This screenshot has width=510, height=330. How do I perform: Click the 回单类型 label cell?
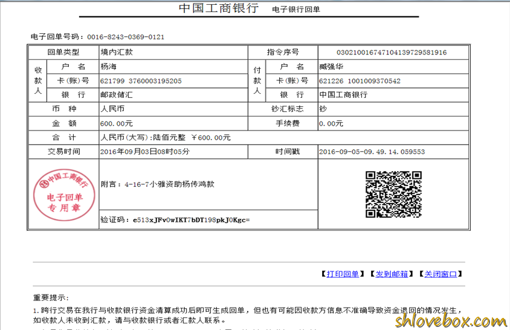coord(64,52)
